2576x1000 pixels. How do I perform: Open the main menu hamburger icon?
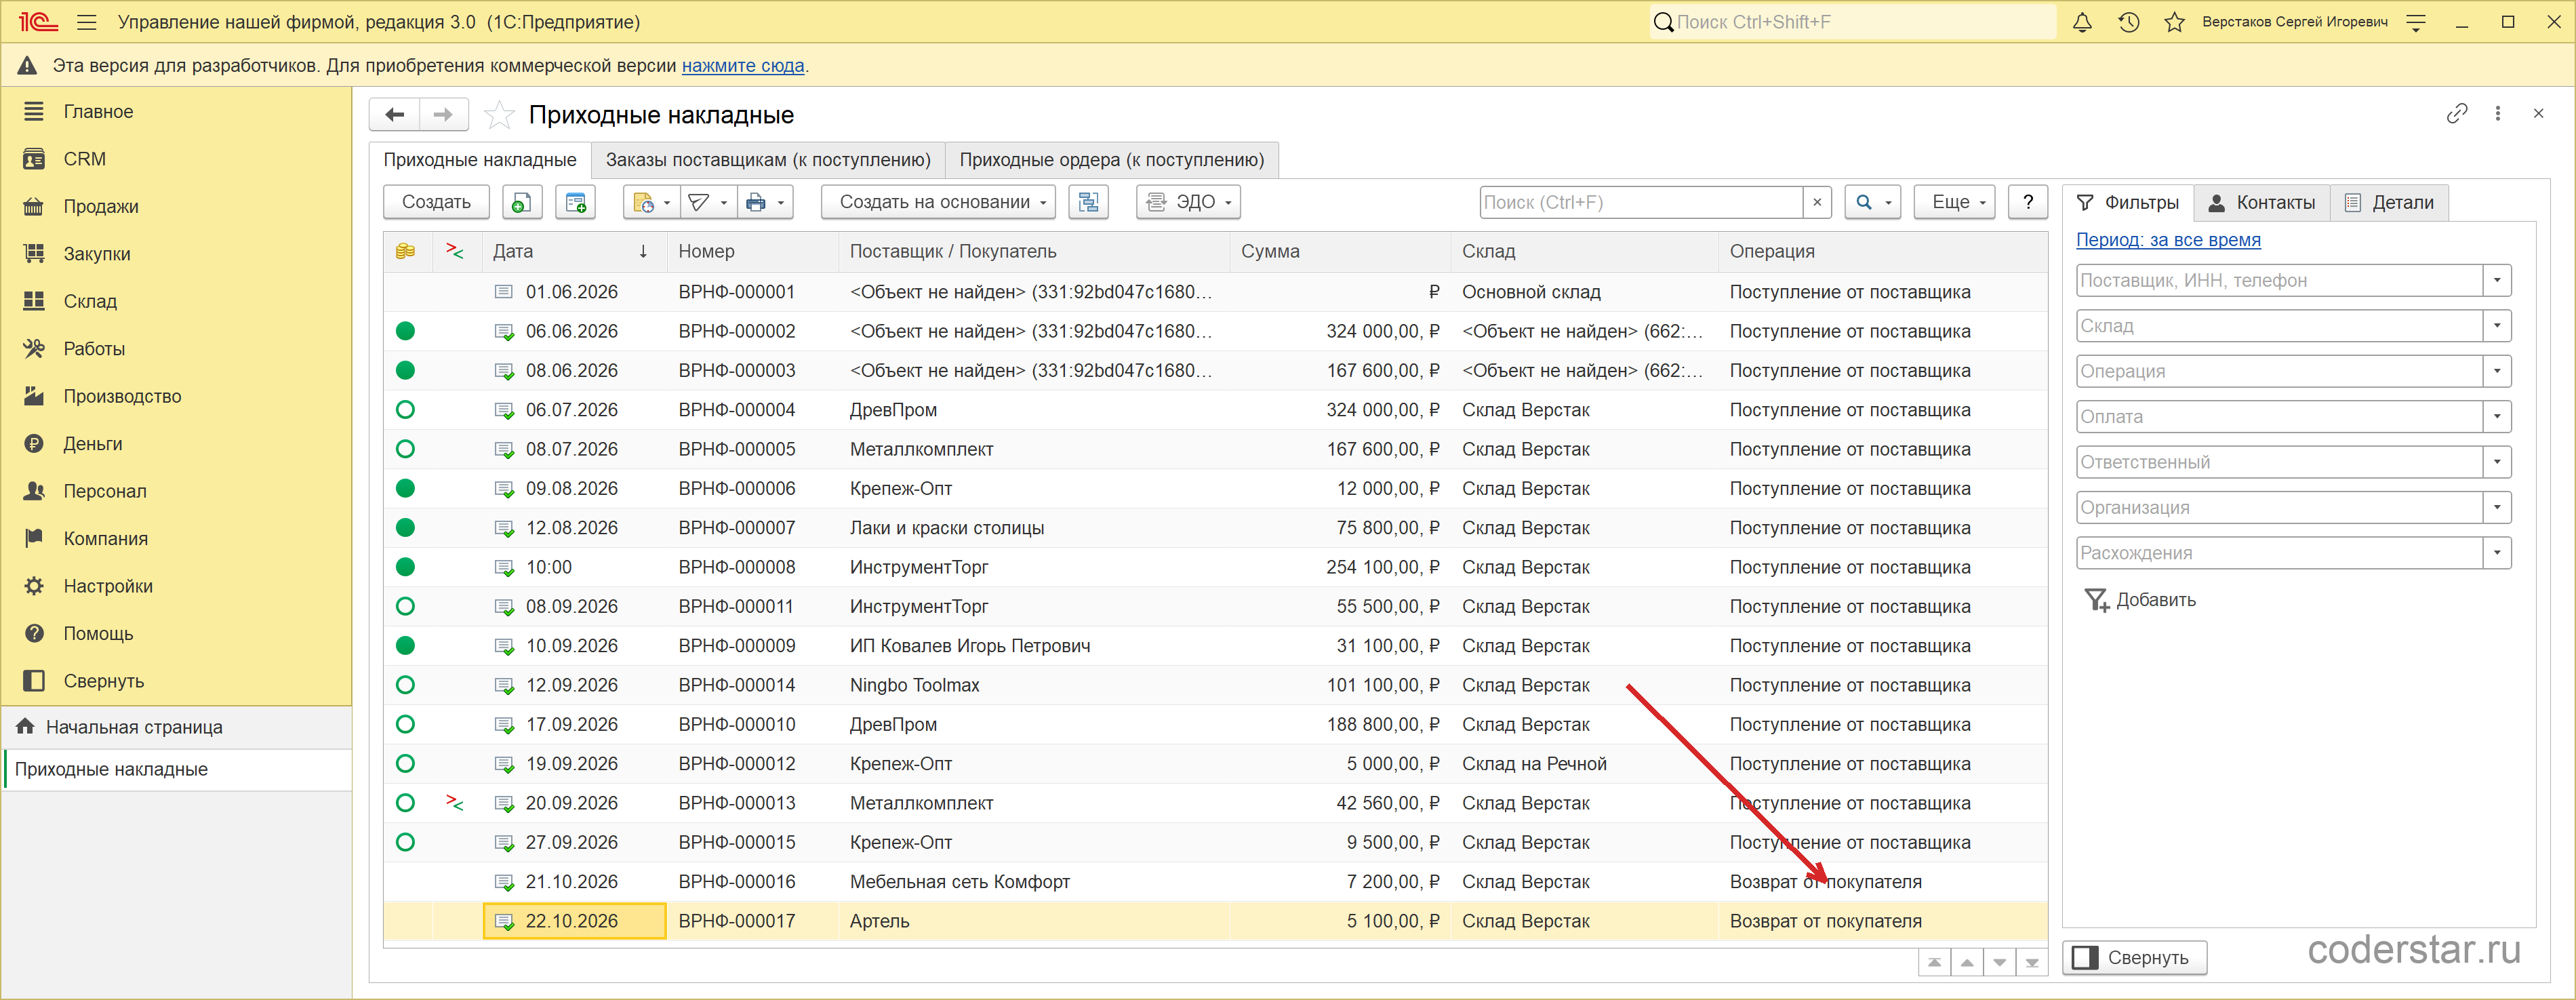(87, 22)
